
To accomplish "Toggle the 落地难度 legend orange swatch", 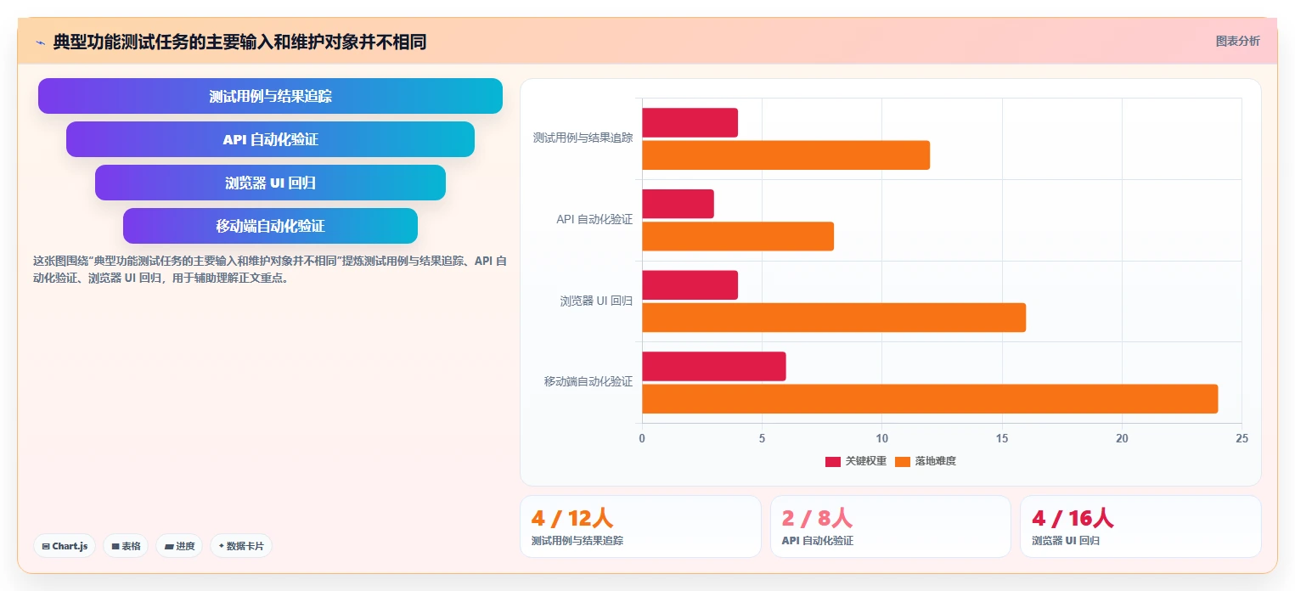I will click(x=903, y=461).
